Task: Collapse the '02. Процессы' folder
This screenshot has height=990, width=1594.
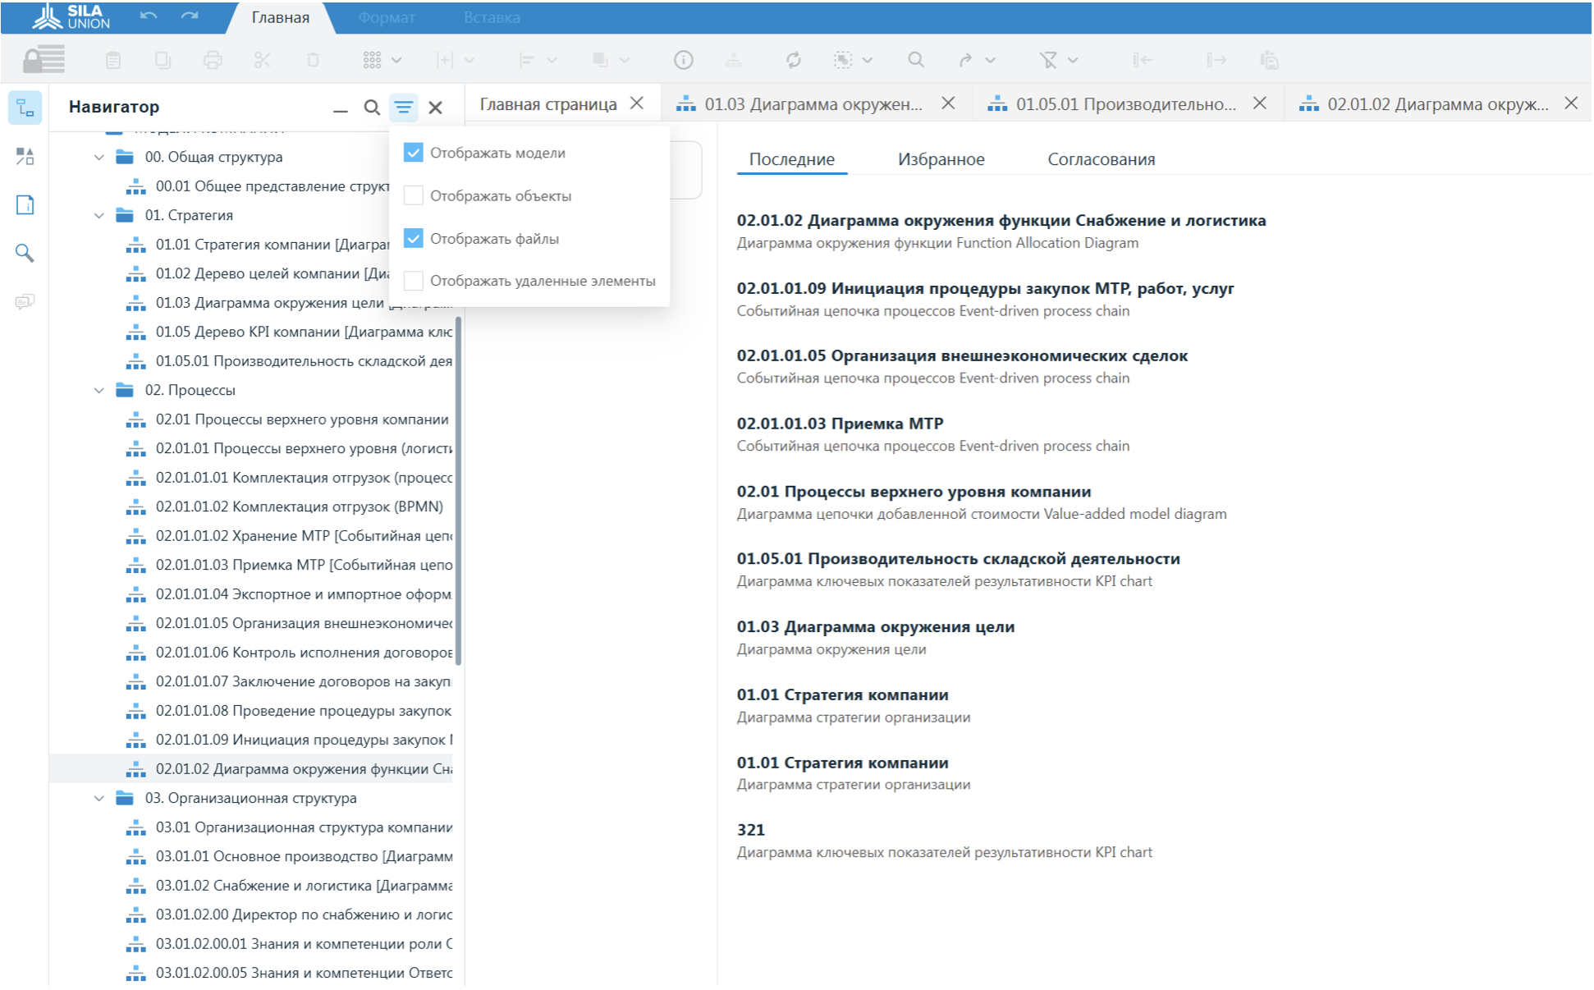Action: 99,390
